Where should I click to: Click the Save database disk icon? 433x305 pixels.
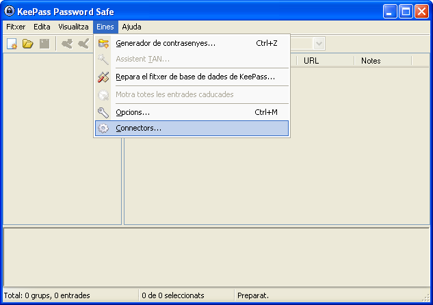(44, 44)
